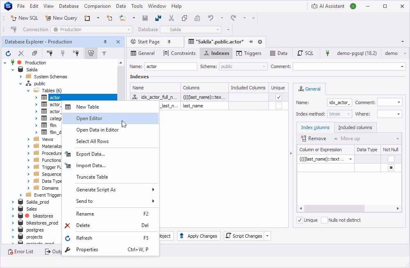Viewport: 410px width, 268px height.
Task: Pin the Database Explorer panel
Action: [105, 42]
